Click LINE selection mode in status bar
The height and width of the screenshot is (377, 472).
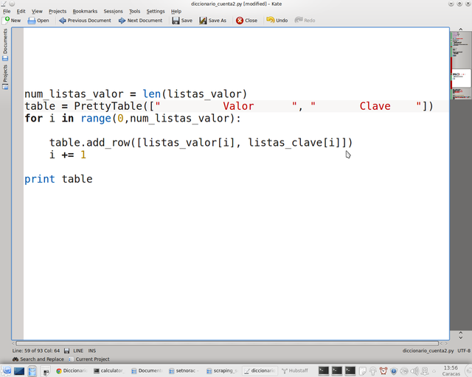tap(78, 350)
